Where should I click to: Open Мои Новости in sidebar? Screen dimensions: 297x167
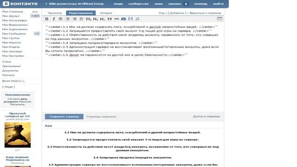tap(12, 43)
